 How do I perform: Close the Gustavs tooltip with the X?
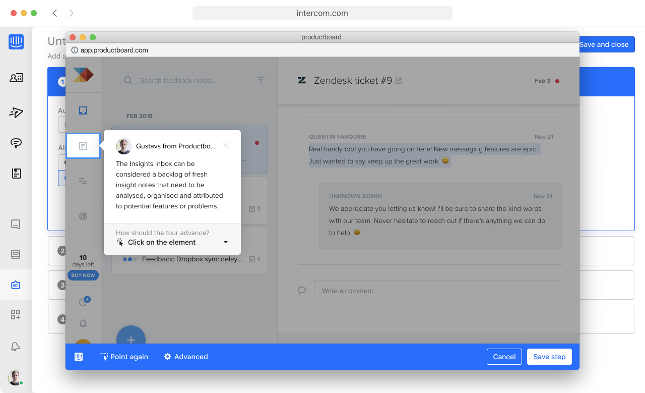tap(226, 145)
